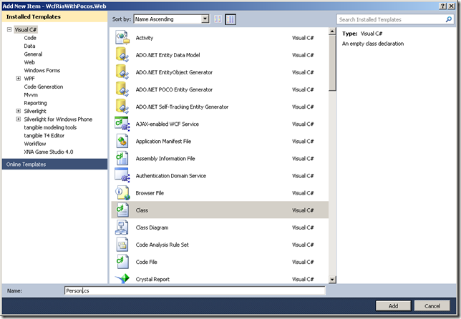The image size is (461, 319).
Task: Expand the Silverlight tree node
Action: 18,111
